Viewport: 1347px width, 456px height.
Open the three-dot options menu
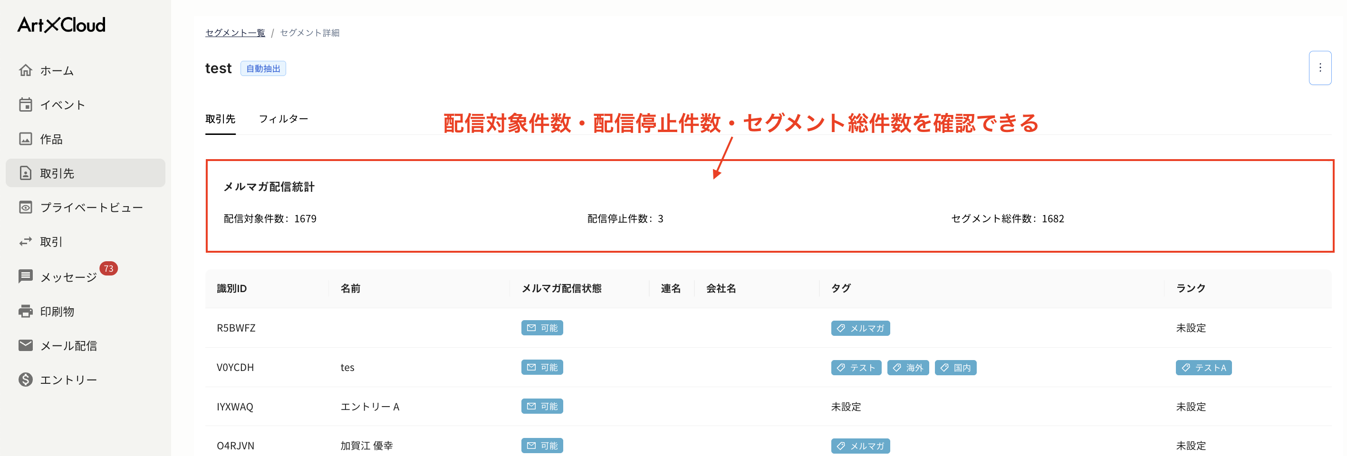1320,67
